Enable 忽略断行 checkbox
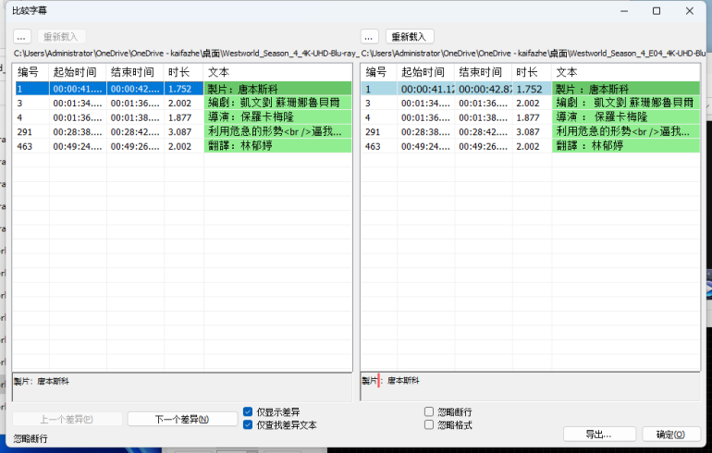The width and height of the screenshot is (712, 453). point(429,411)
